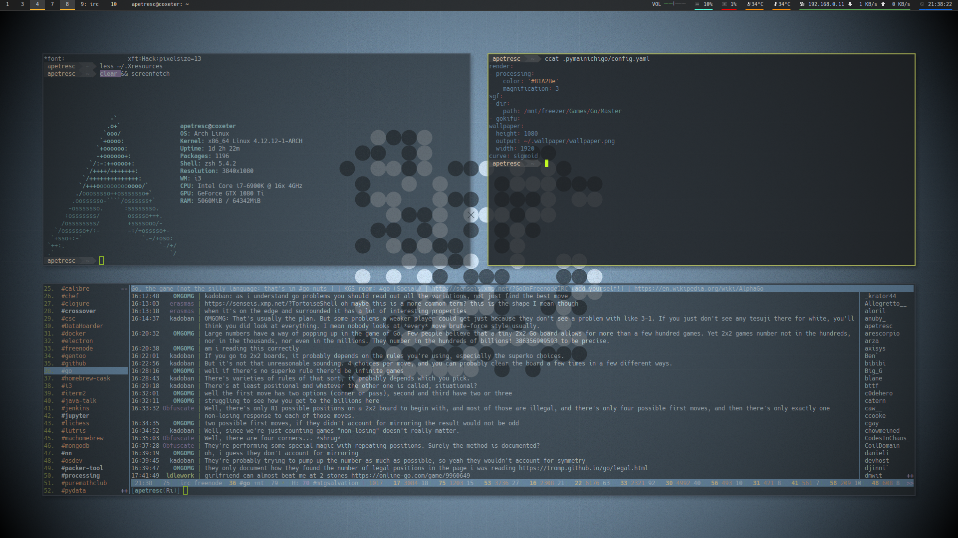The width and height of the screenshot is (958, 538).
Task: Click the first temperature flame icon
Action: click(x=748, y=4)
